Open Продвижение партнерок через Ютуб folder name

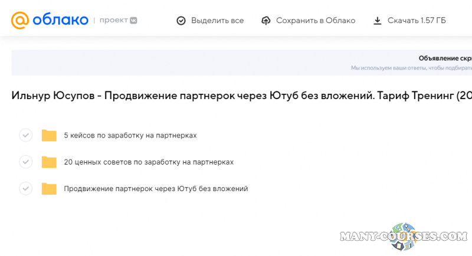click(156, 189)
